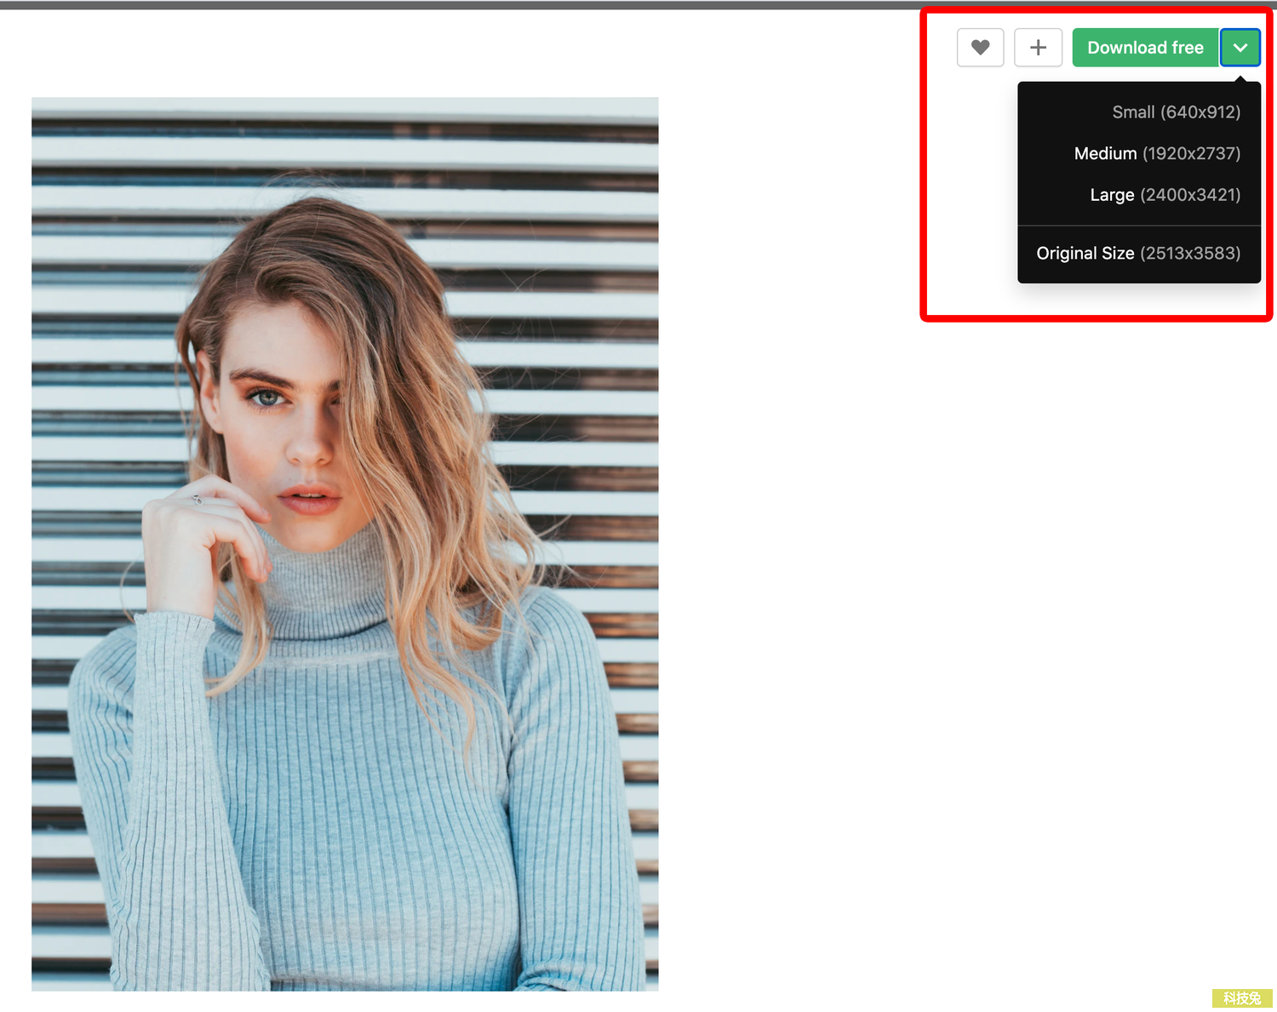Choose Original Size (2513x3583) download
This screenshot has width=1277, height=1012.
point(1139,254)
